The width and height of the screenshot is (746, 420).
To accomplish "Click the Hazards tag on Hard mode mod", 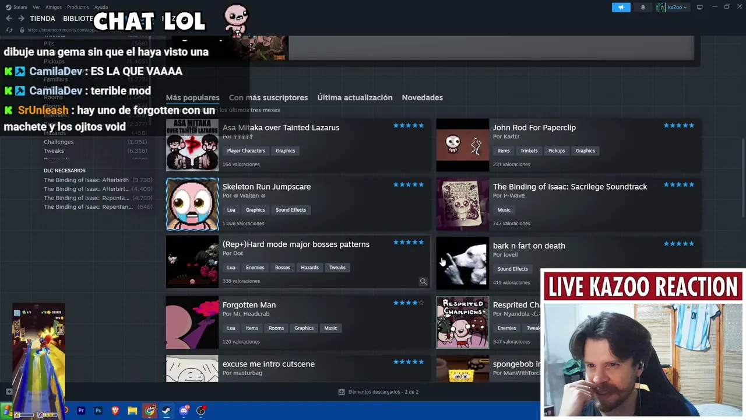I will pos(309,268).
